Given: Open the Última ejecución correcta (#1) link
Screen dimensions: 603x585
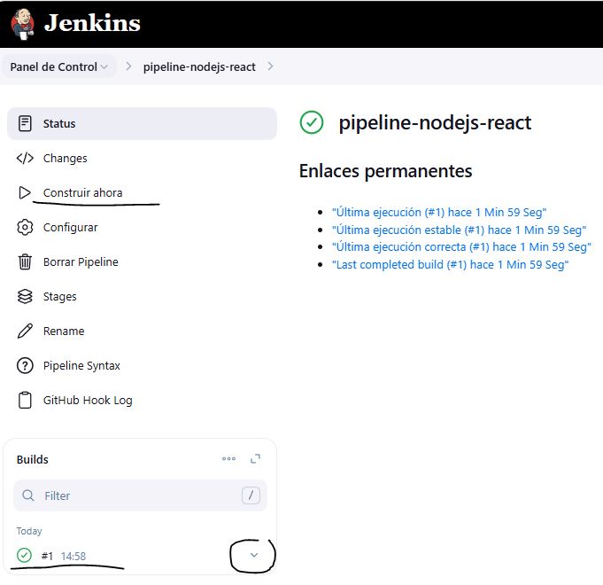Looking at the screenshot, I should tap(461, 246).
